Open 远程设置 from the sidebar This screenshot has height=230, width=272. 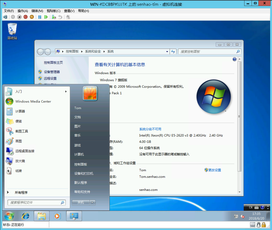pos(50,78)
